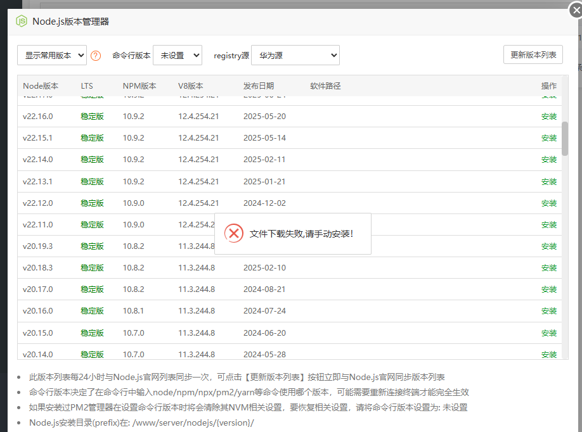Click 安装 in the v20.19.3 row

point(549,246)
